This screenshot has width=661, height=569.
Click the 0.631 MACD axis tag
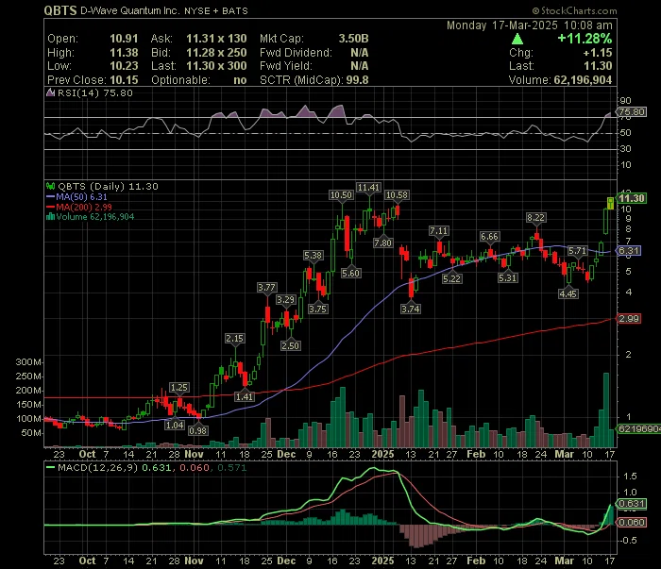(631, 504)
